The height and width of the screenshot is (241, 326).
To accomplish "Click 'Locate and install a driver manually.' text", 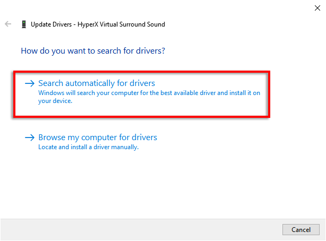I will [x=88, y=147].
